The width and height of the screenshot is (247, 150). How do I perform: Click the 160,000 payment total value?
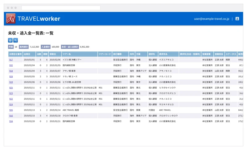point(56,47)
